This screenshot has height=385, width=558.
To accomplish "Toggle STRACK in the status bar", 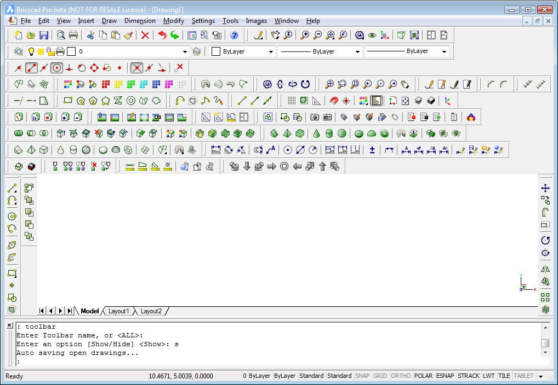I will [x=468, y=376].
